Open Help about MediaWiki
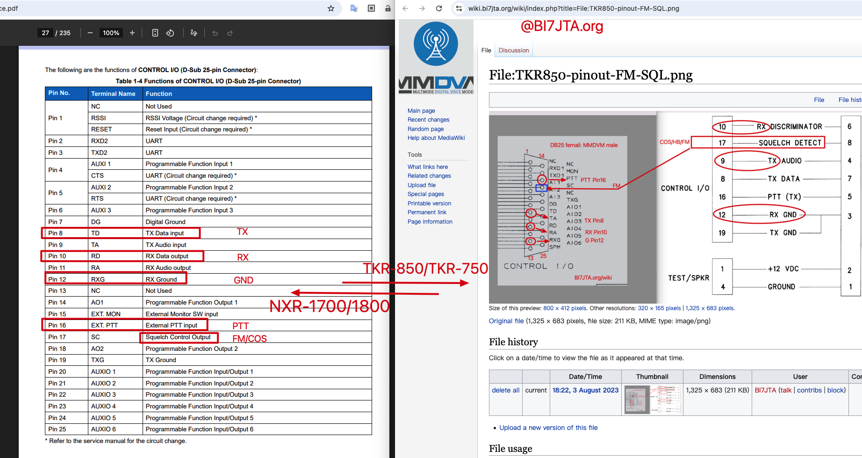862x458 pixels. pyautogui.click(x=436, y=138)
